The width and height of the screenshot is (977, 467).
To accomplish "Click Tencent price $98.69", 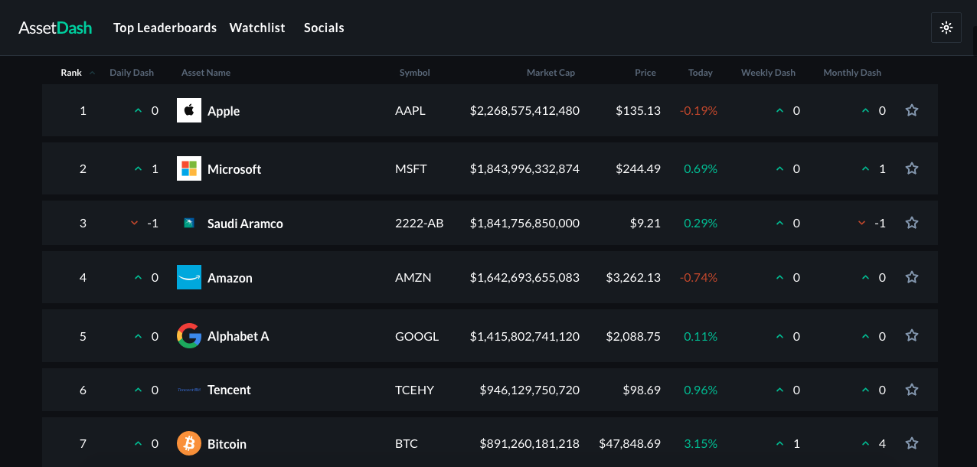I will click(642, 390).
